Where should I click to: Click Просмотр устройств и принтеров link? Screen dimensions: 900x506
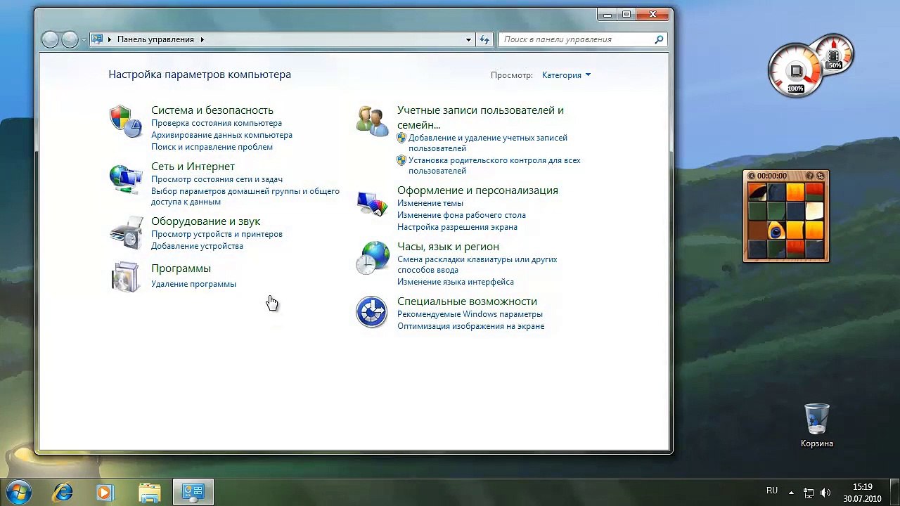coord(217,234)
